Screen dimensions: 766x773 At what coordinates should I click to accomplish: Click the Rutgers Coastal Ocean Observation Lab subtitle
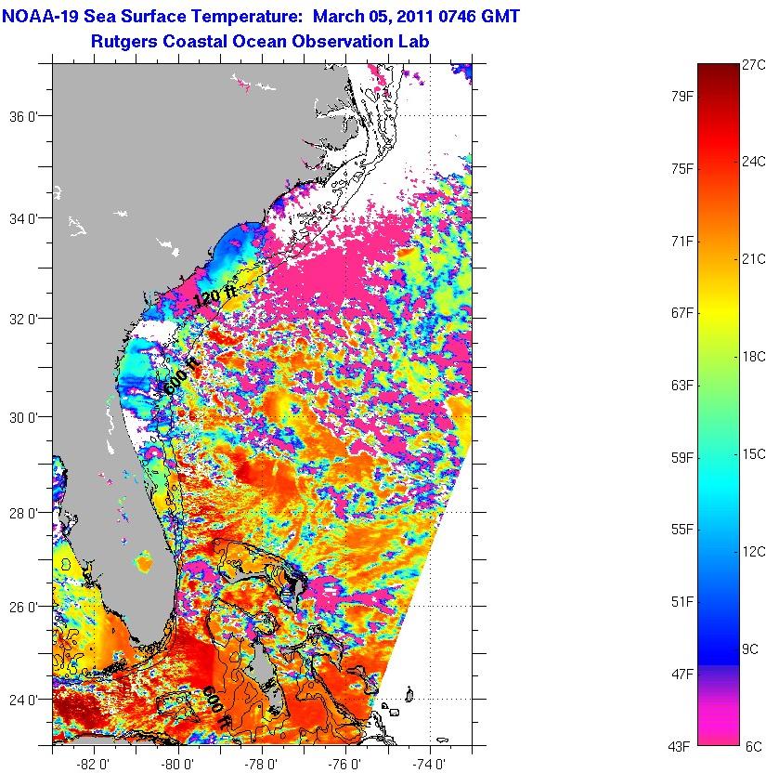260,41
